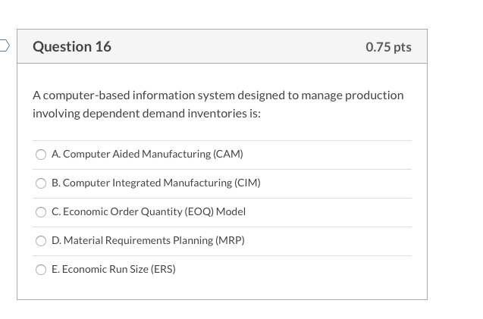This screenshot has width=483, height=319.
Task: Click the question text starting 'A computer-based information'
Action: (218, 95)
